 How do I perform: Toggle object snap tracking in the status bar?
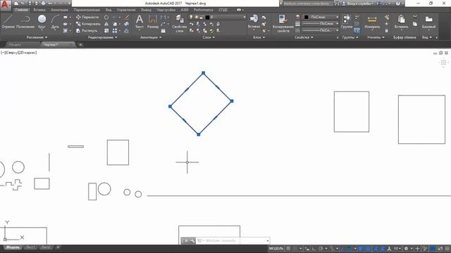click(342, 248)
